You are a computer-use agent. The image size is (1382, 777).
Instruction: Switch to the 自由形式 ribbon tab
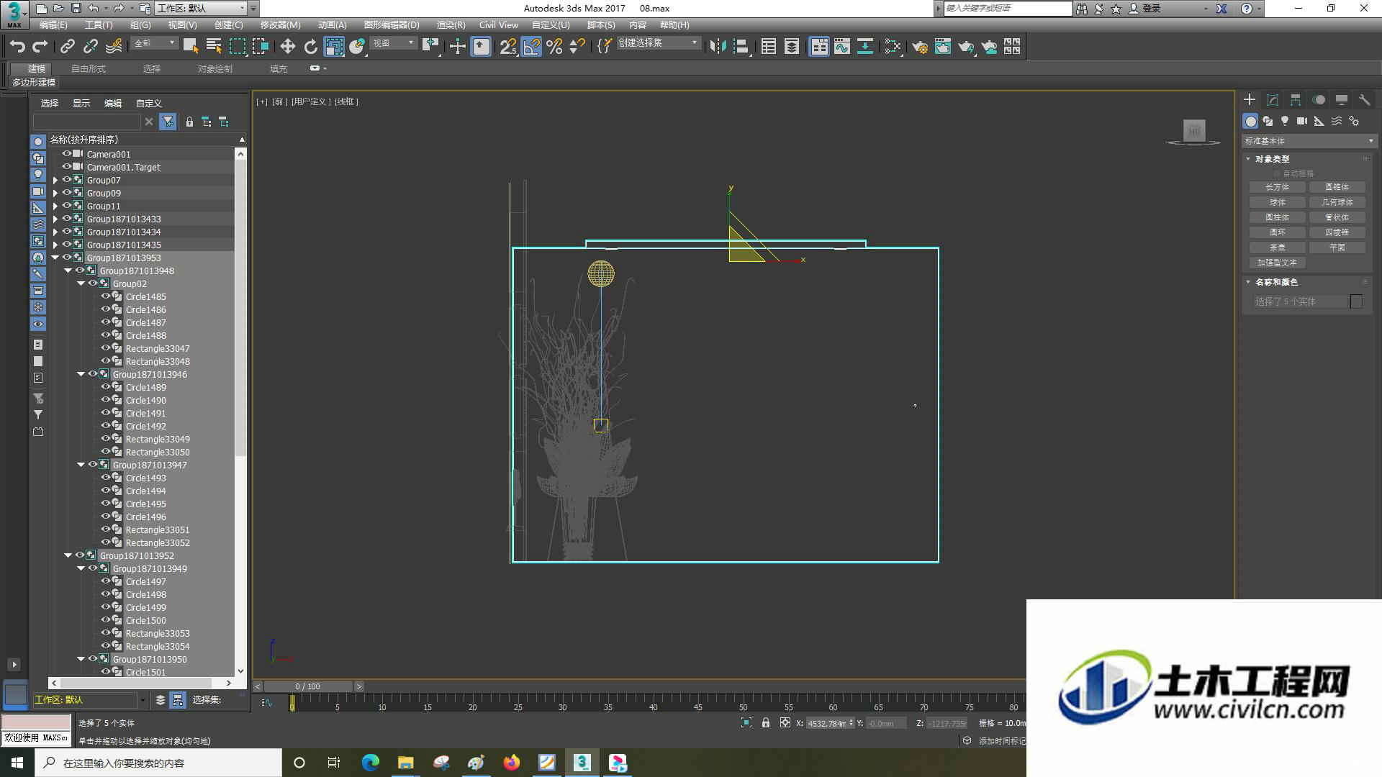coord(89,68)
